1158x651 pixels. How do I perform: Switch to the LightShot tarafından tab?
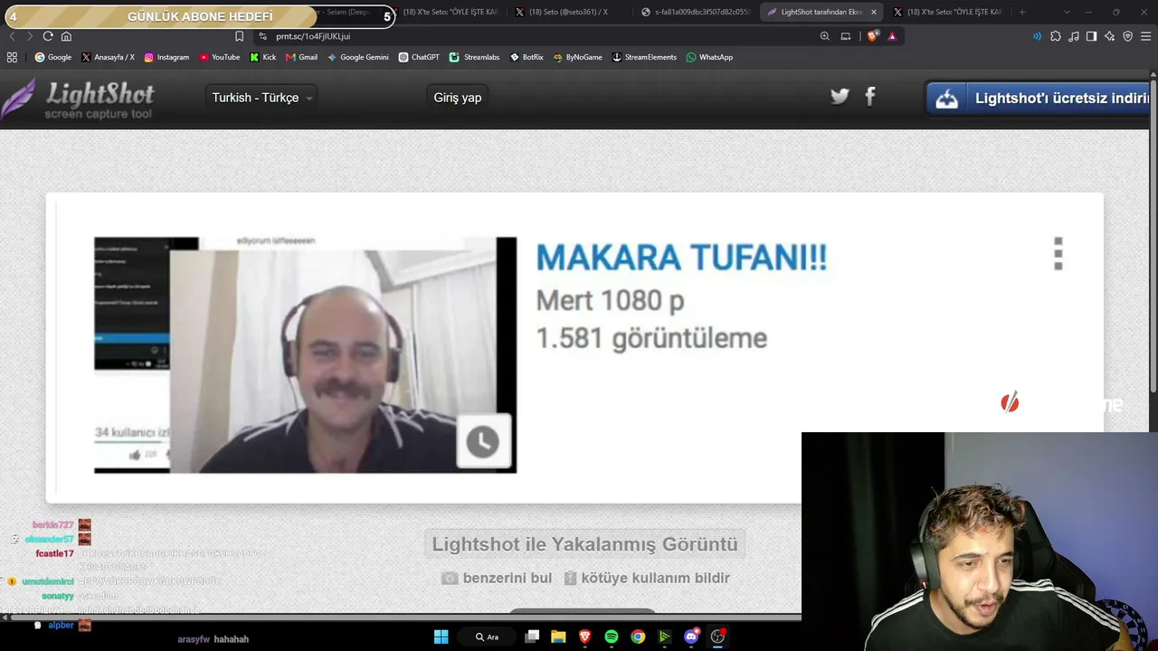pos(821,12)
